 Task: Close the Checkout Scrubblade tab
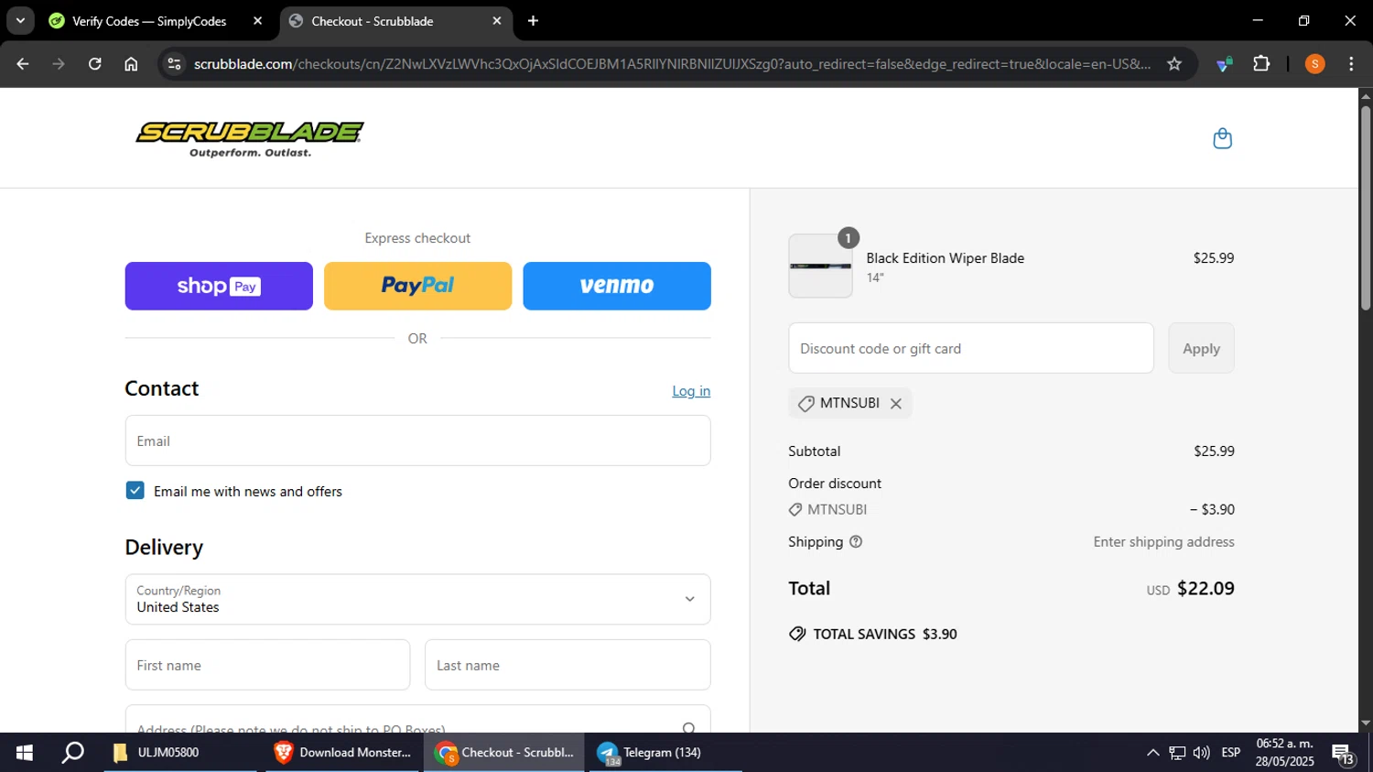pos(497,21)
